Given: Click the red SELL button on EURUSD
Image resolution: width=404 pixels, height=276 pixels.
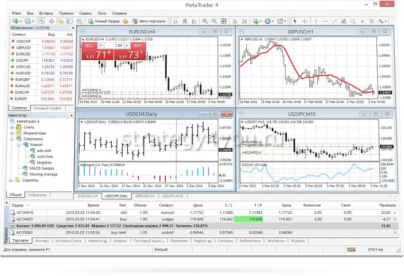Looking at the screenshot, I should (x=89, y=45).
